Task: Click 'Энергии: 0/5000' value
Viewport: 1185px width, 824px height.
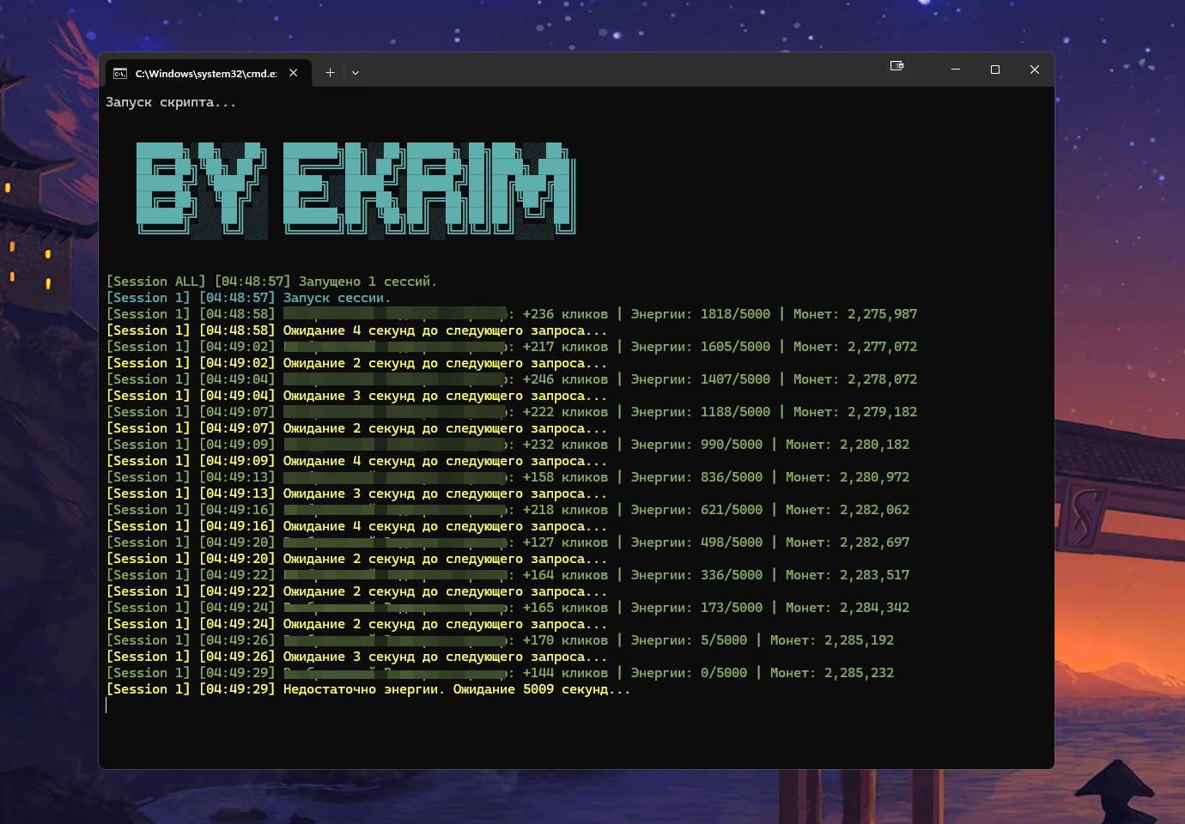Action: point(689,673)
